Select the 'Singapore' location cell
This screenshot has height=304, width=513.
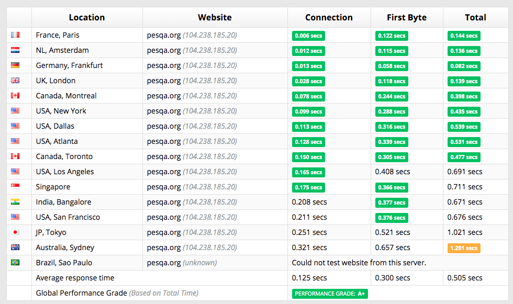click(87, 187)
